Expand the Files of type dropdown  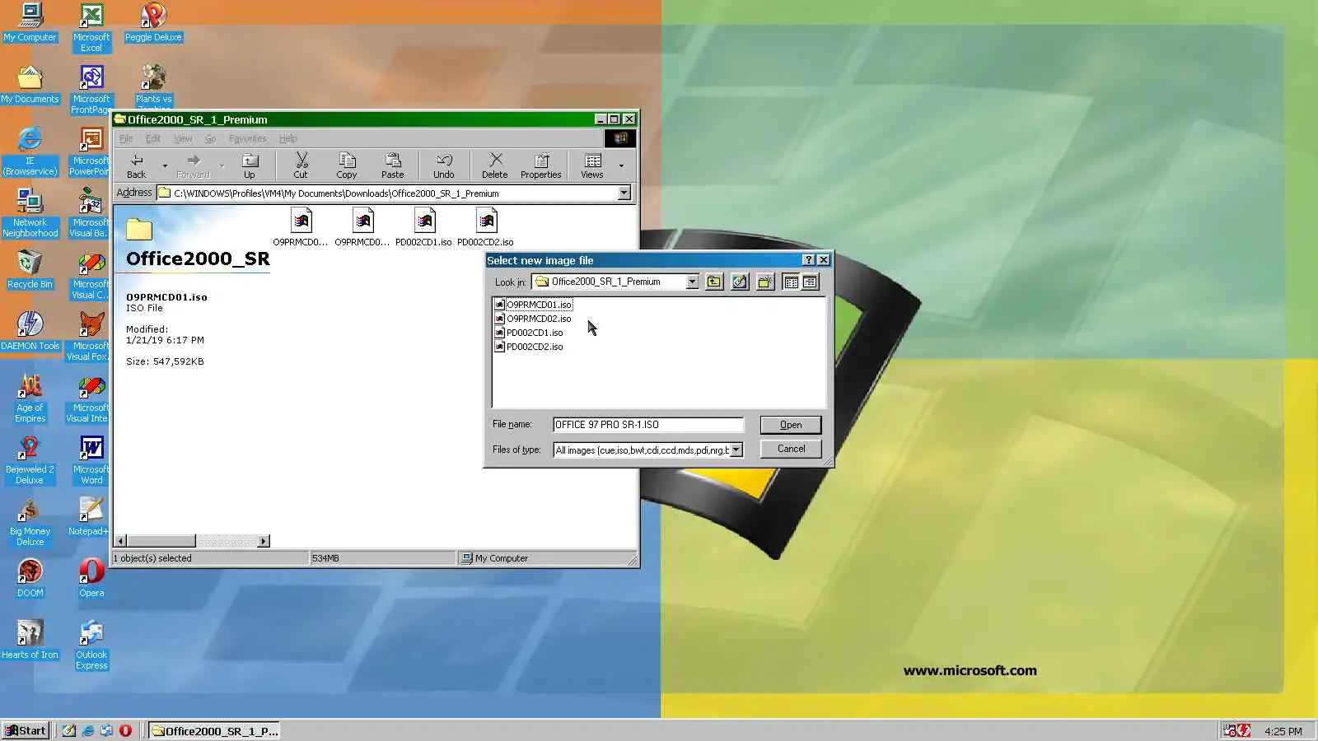736,450
